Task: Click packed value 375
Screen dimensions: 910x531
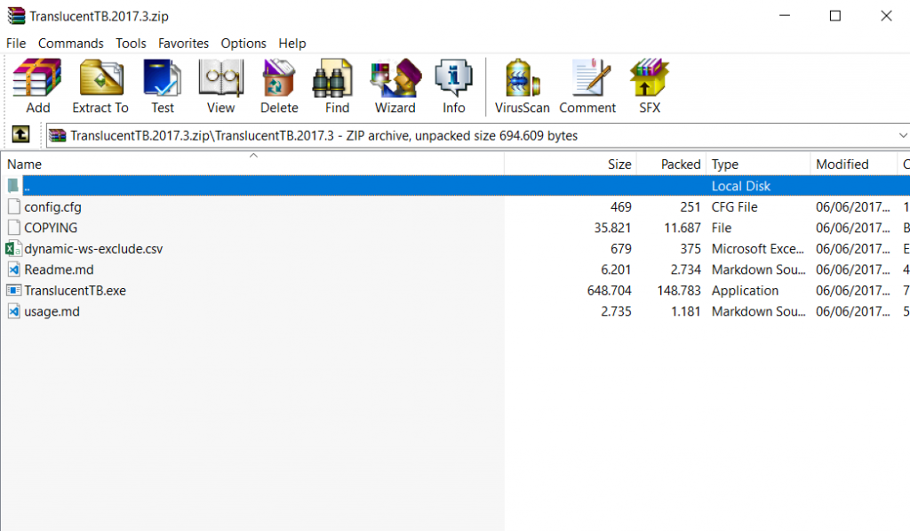Action: pos(690,249)
